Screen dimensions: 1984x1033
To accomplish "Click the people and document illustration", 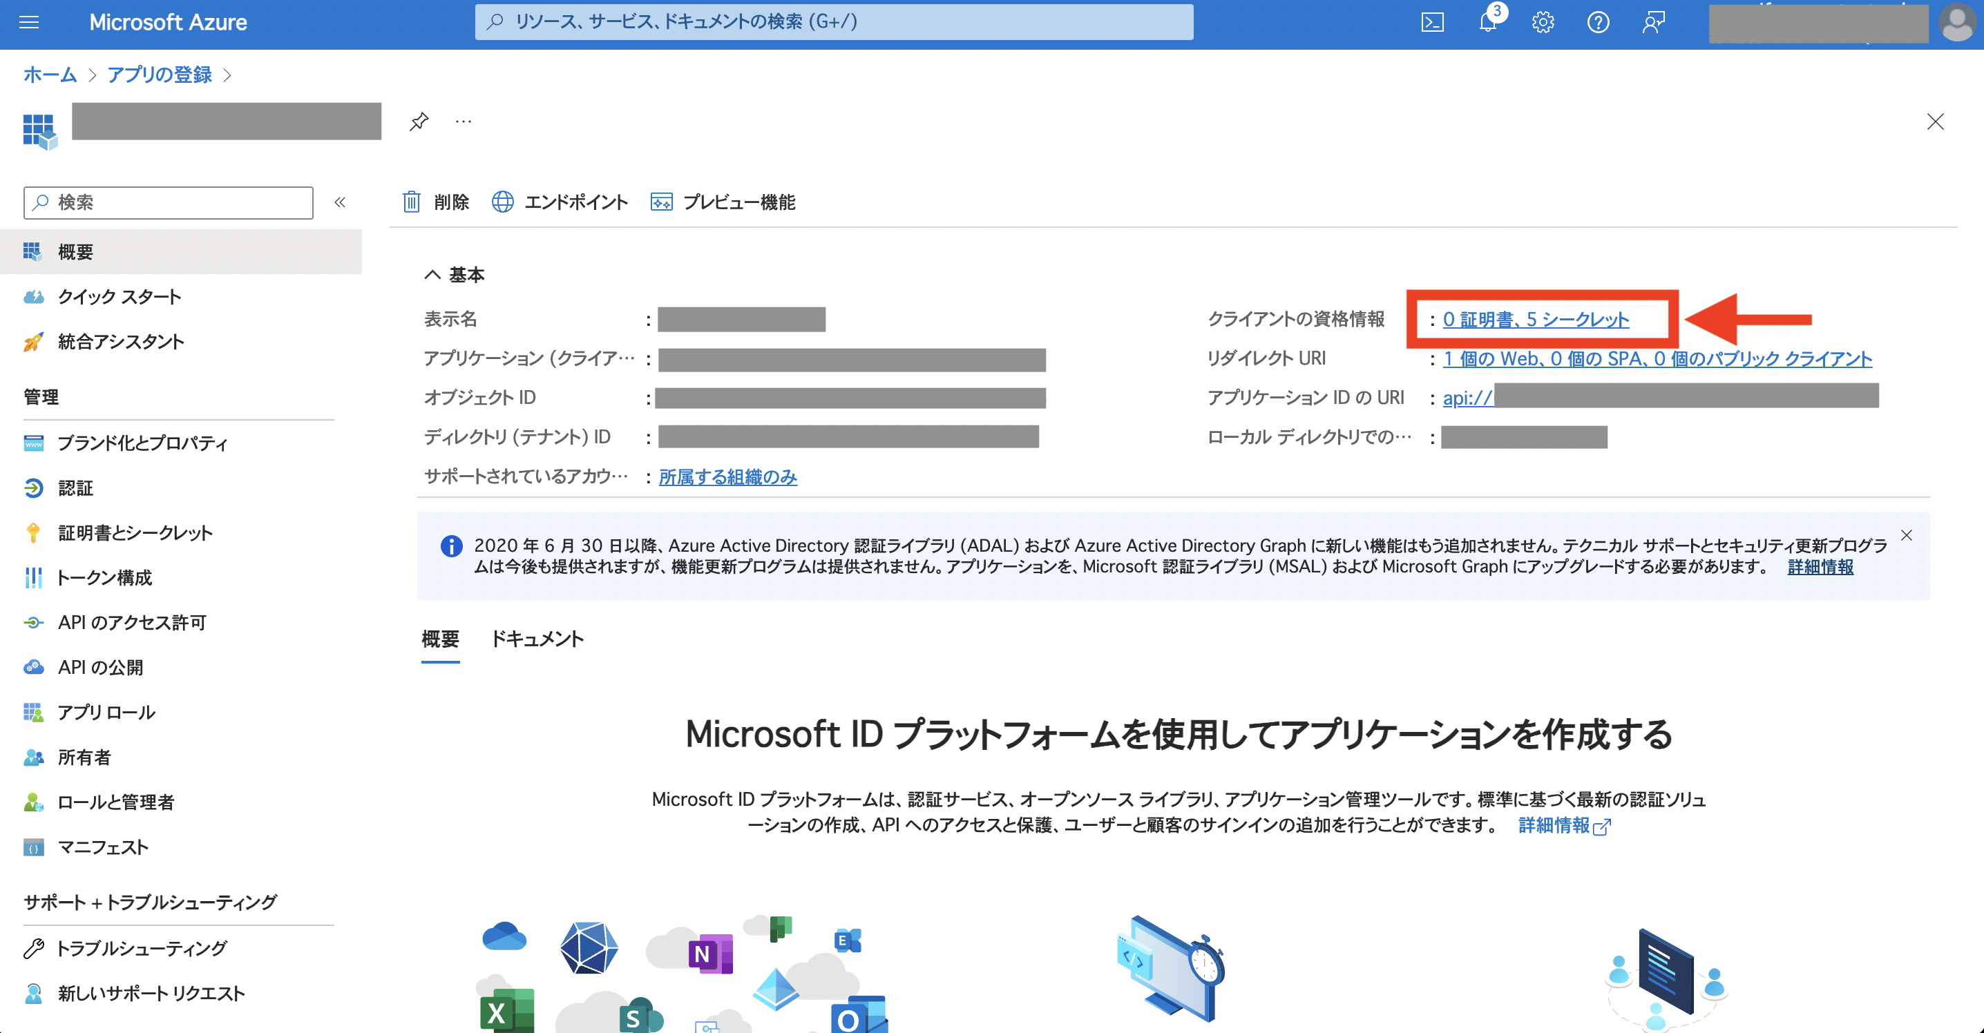I will (1667, 979).
